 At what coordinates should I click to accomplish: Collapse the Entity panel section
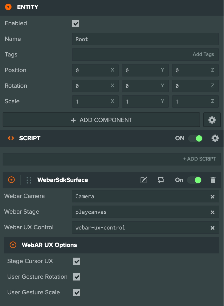8,7
